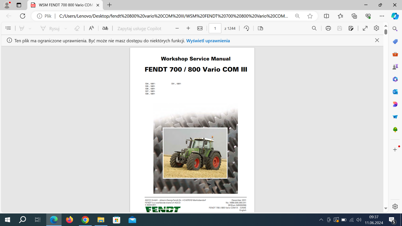Click the page number input field

click(215, 28)
